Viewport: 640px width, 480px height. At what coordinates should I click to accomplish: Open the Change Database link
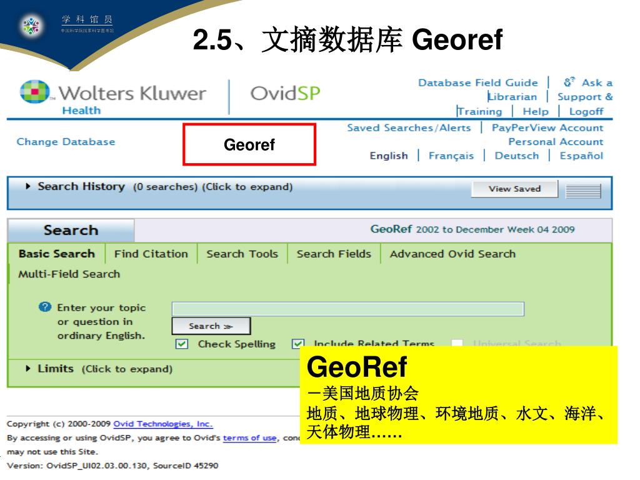click(66, 142)
